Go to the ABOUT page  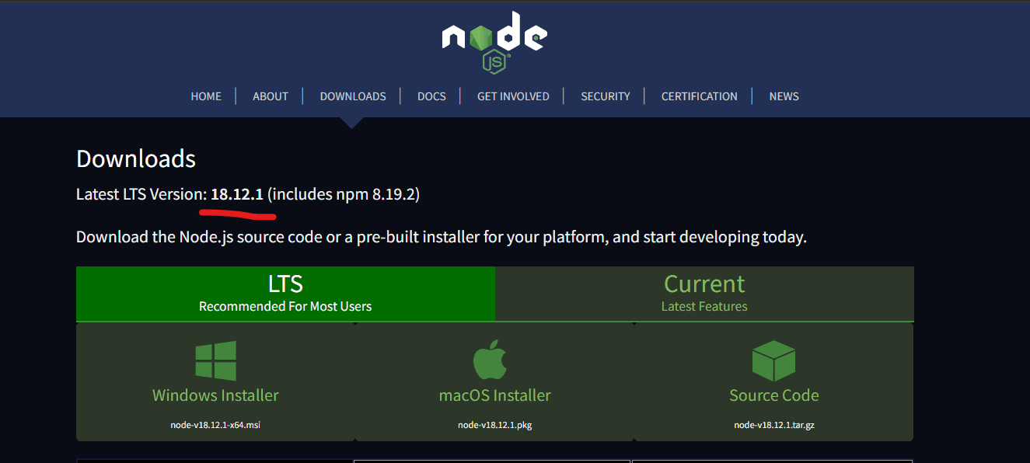click(x=270, y=96)
